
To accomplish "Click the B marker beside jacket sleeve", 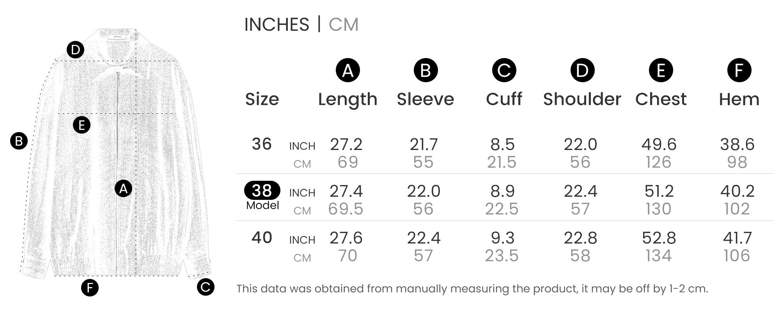I will (x=19, y=141).
